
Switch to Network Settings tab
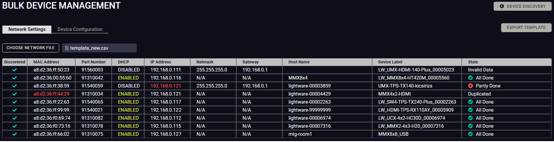[27, 29]
